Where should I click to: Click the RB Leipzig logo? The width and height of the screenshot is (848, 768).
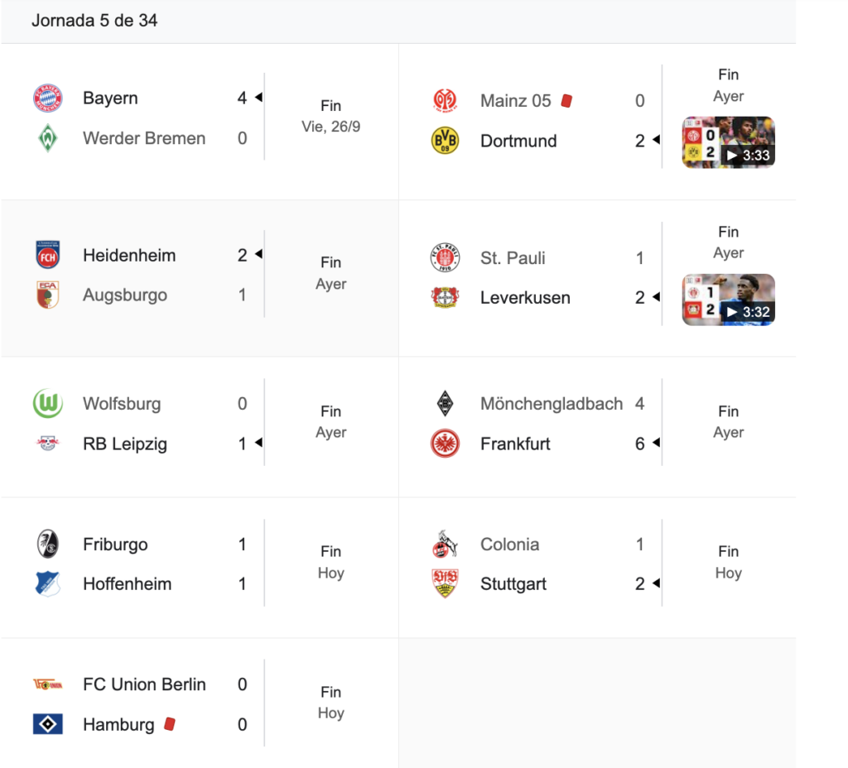point(47,444)
